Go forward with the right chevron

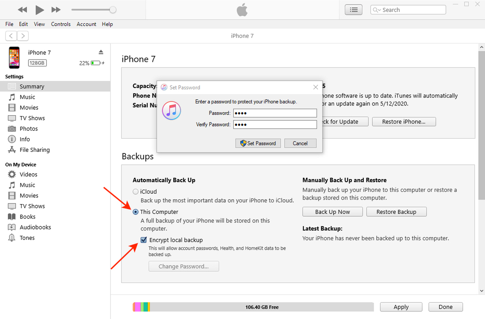(23, 36)
